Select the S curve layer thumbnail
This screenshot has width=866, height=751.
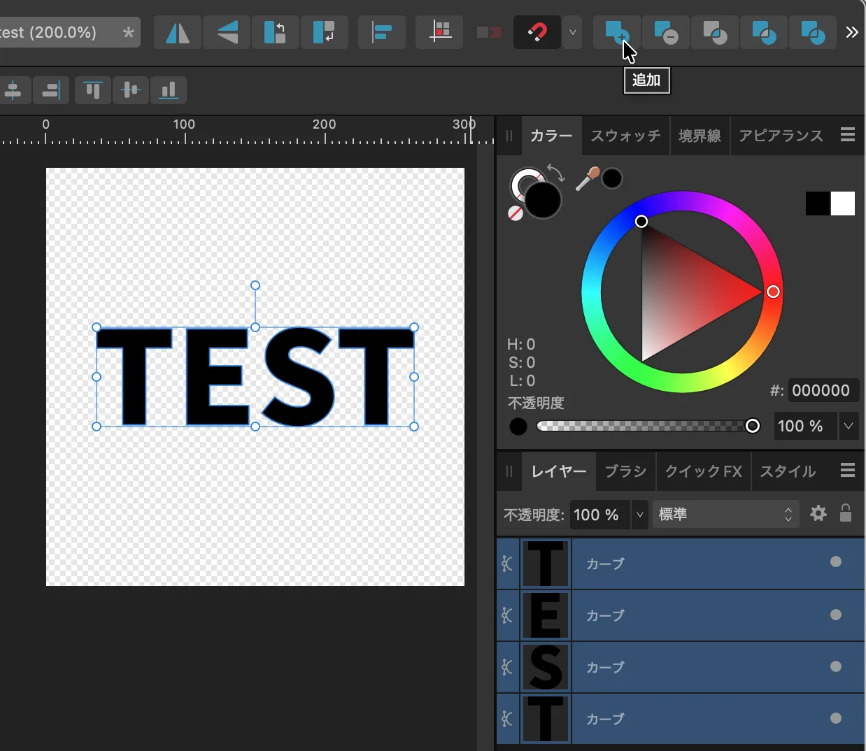click(x=546, y=667)
